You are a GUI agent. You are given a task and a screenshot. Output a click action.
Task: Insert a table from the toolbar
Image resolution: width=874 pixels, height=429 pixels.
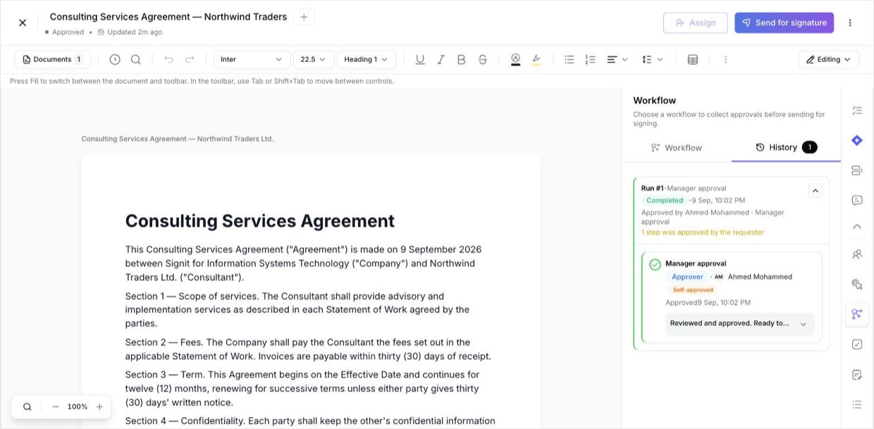click(693, 60)
